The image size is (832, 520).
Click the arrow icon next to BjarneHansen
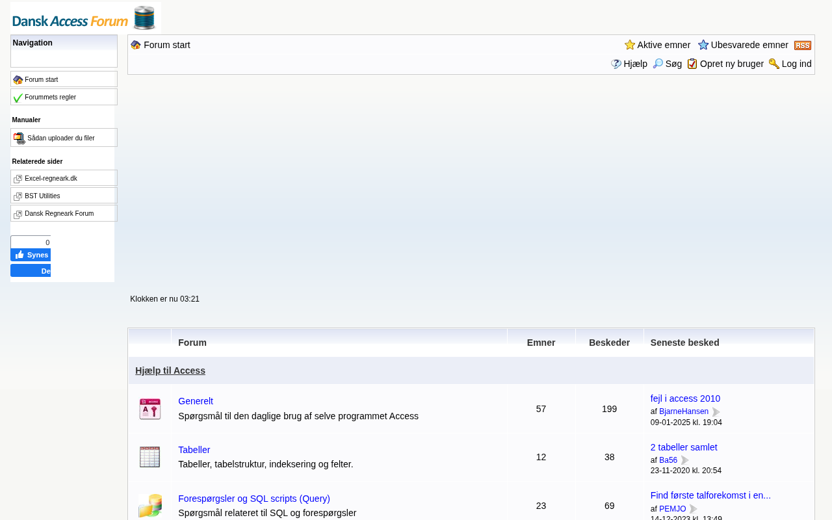pos(716,412)
